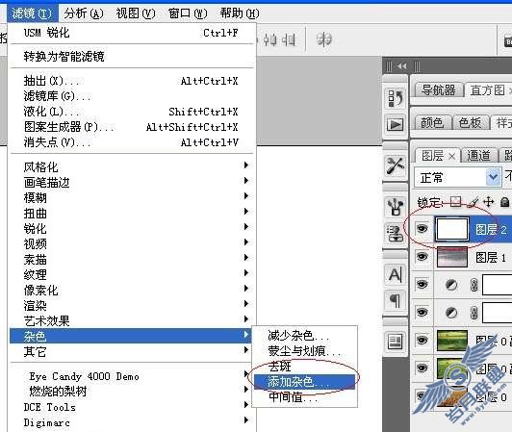Select the 图层 1 layer name
Viewport: 512px width, 432px height.
point(491,257)
